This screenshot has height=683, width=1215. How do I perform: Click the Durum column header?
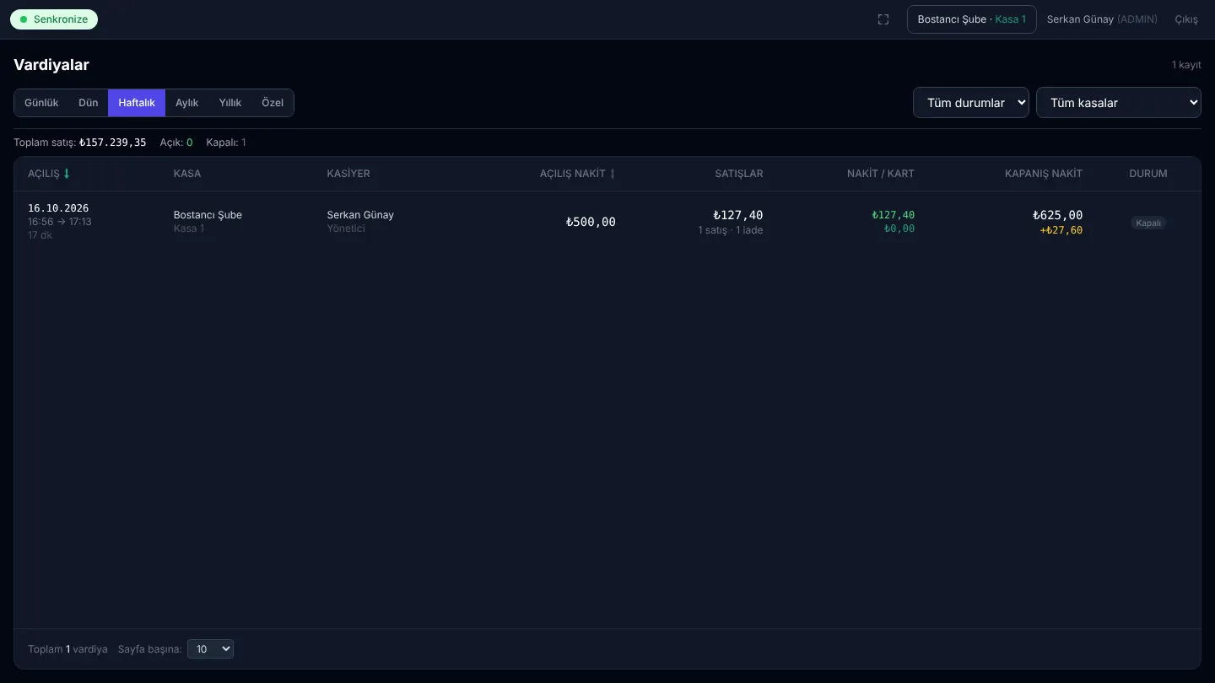pyautogui.click(x=1148, y=174)
